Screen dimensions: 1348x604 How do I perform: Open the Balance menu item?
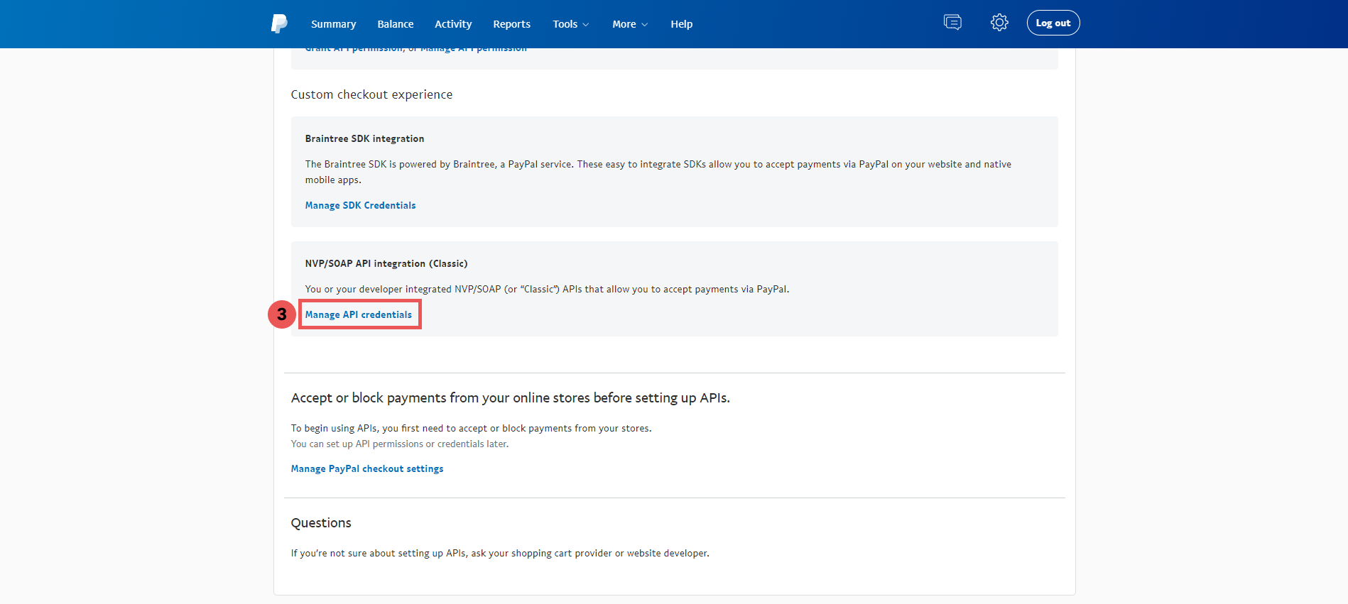click(x=396, y=24)
